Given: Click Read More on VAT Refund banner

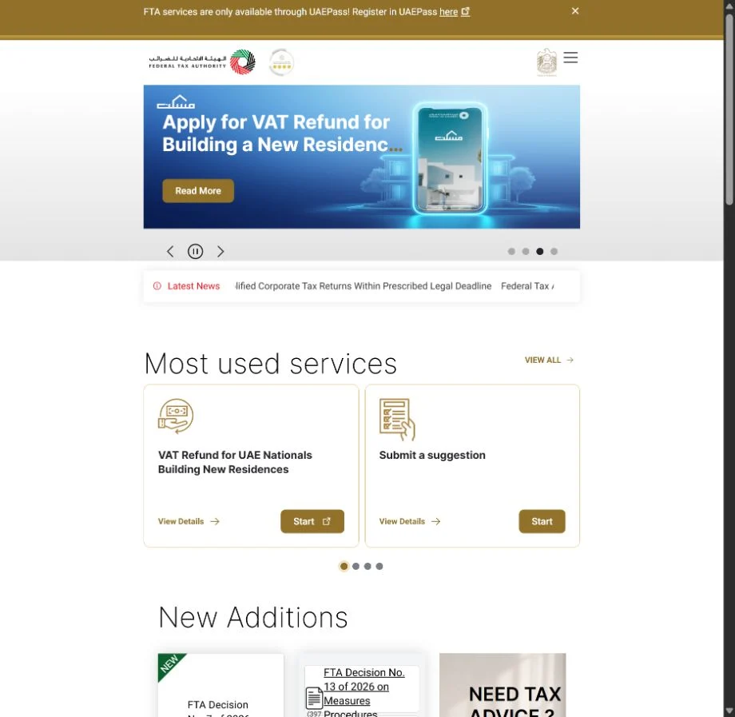Looking at the screenshot, I should pos(198,191).
